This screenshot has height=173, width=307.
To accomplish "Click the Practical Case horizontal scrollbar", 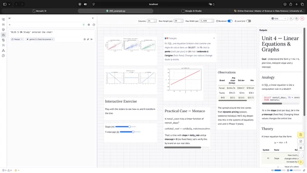I will pos(183,147).
